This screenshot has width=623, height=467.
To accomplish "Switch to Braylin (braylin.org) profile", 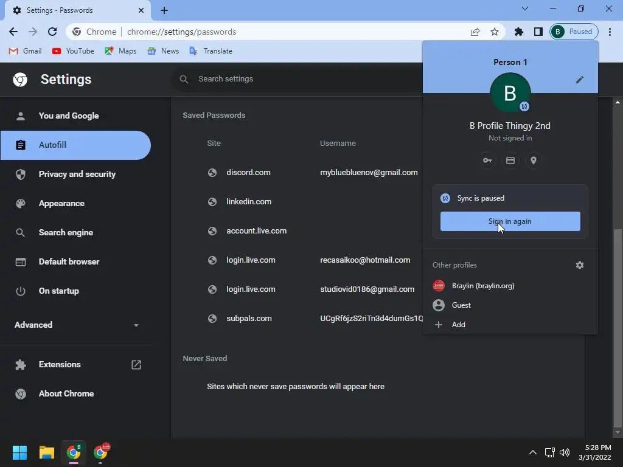I will [510, 286].
